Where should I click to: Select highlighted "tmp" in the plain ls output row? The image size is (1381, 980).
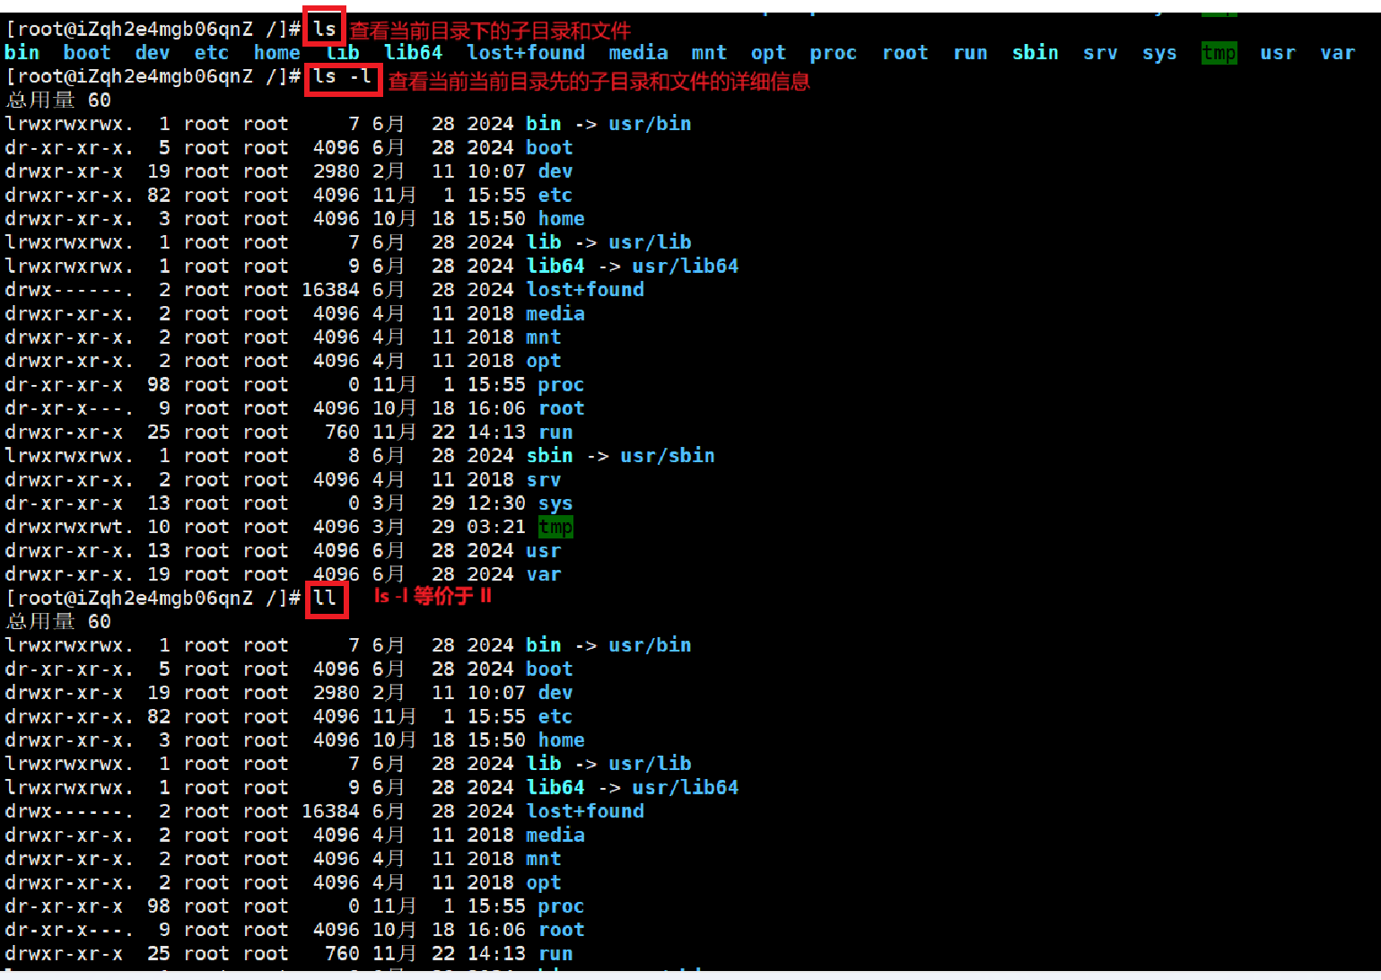coord(1219,53)
